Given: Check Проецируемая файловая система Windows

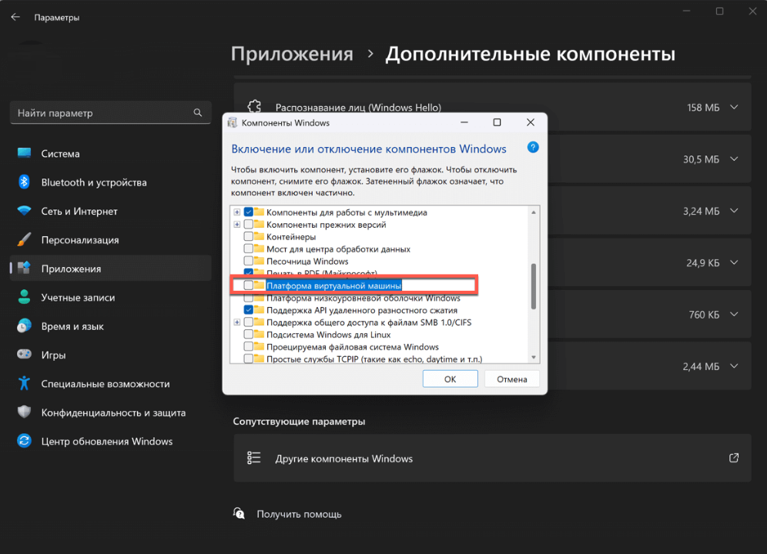Looking at the screenshot, I should [249, 347].
